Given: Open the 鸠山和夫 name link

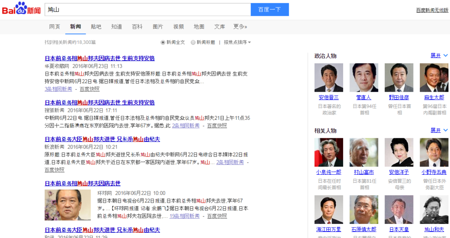Looking at the screenshot, I should pyautogui.click(x=434, y=229).
